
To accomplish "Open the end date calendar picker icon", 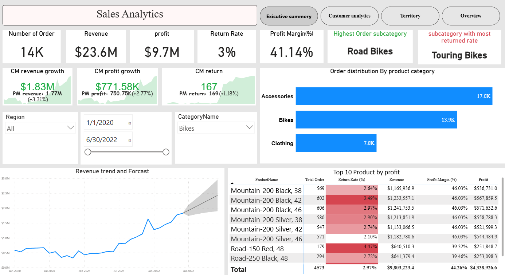I will point(130,140).
